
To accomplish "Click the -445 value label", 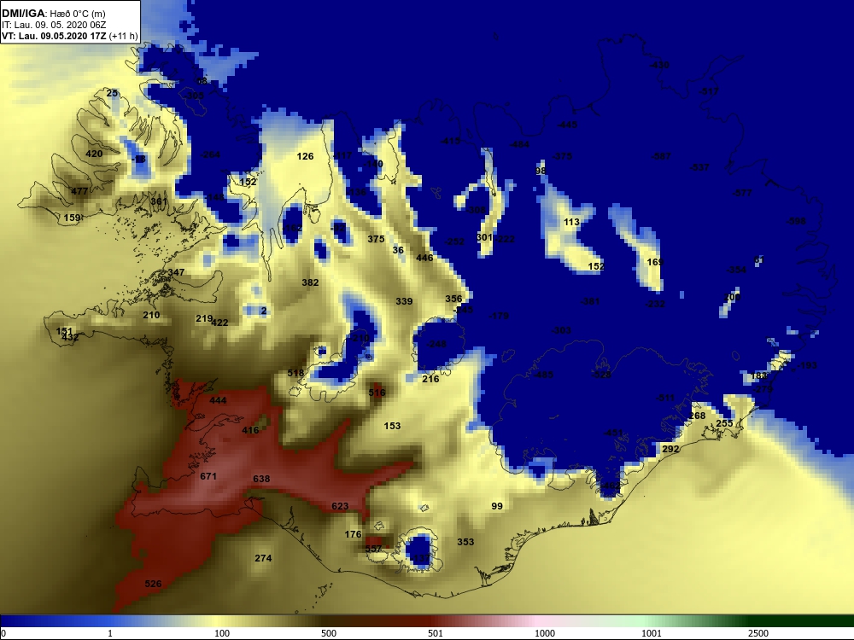I will pos(568,125).
